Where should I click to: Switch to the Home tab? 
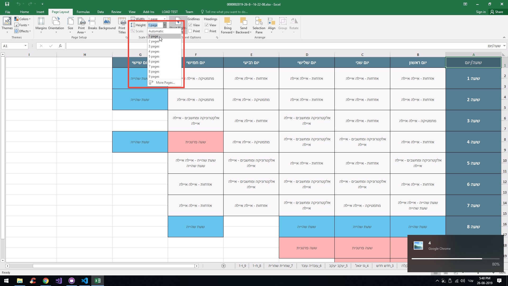(24, 12)
